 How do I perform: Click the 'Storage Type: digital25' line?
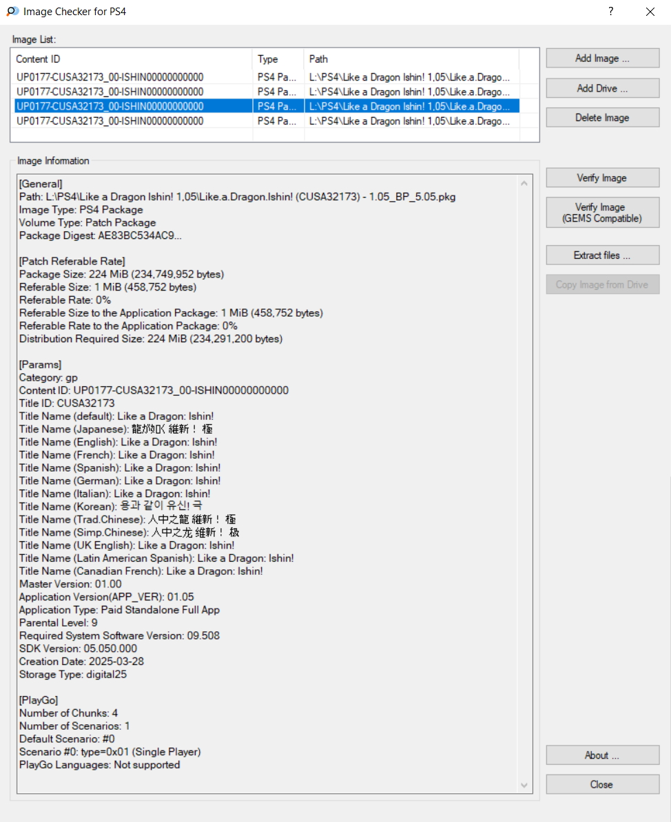pyautogui.click(x=73, y=675)
